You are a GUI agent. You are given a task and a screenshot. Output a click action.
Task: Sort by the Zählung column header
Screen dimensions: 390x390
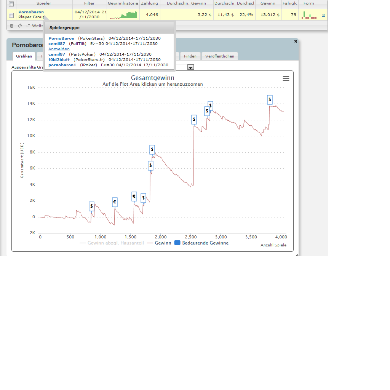pyautogui.click(x=149, y=3)
